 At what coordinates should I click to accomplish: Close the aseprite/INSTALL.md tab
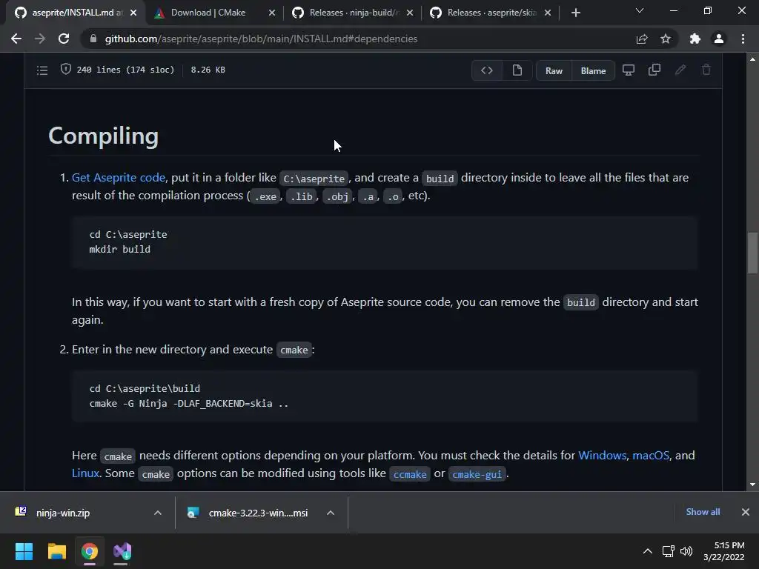point(133,13)
